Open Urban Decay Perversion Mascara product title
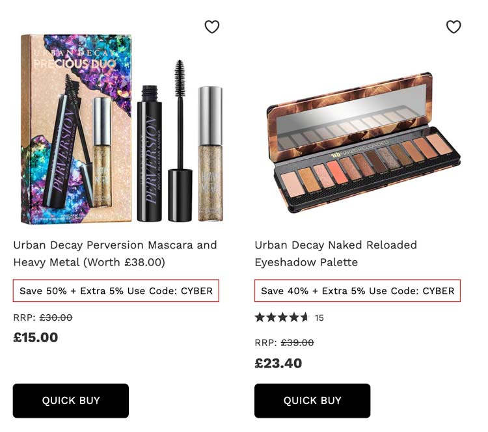The width and height of the screenshot is (488, 432). coord(115,253)
